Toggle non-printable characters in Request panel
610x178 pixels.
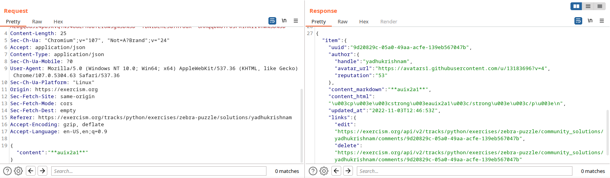tap(284, 21)
